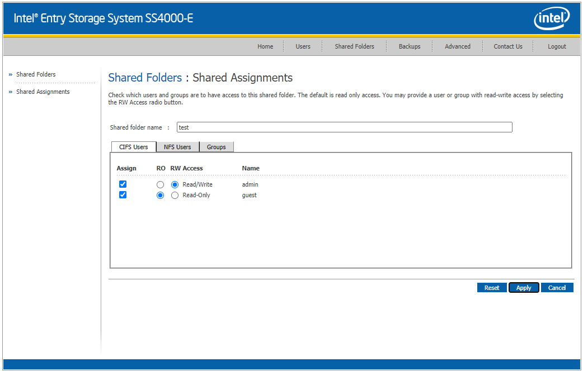Screen dimensions: 583x371
Task: Select the RO radio button for admin
Action: click(x=160, y=184)
